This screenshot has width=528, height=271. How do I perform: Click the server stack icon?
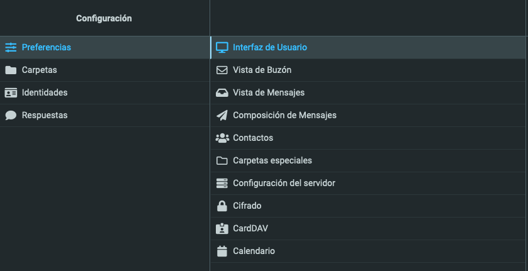(222, 183)
